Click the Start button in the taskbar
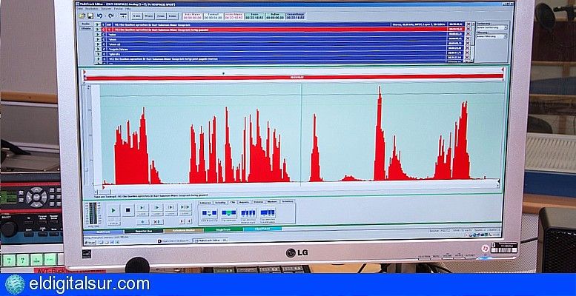The image size is (576, 296). tap(88, 242)
